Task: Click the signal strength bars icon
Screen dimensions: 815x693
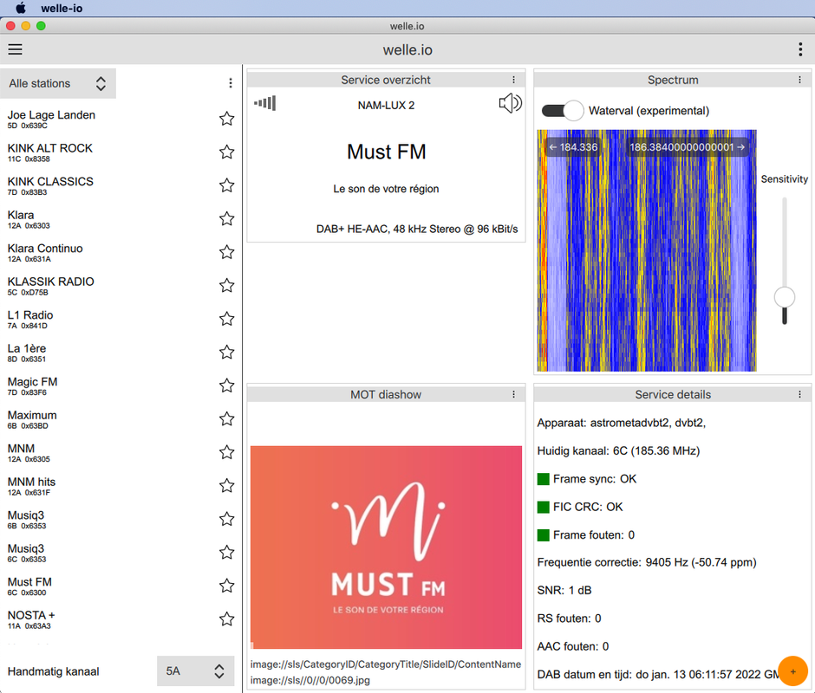Action: [265, 103]
